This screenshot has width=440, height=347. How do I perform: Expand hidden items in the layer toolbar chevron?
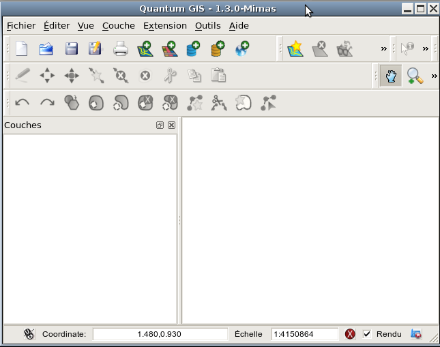(x=383, y=49)
